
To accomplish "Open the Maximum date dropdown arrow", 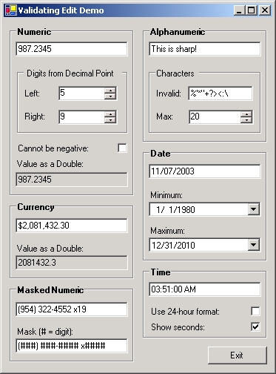I will click(253, 245).
